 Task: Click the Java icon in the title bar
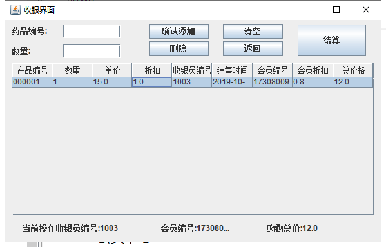coord(15,10)
